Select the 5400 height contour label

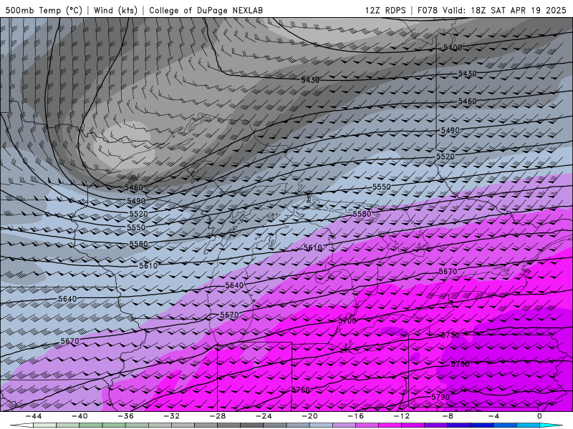click(x=453, y=47)
